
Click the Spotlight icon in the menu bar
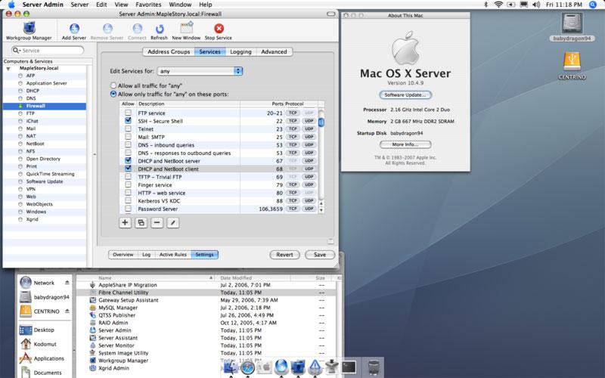pos(593,5)
